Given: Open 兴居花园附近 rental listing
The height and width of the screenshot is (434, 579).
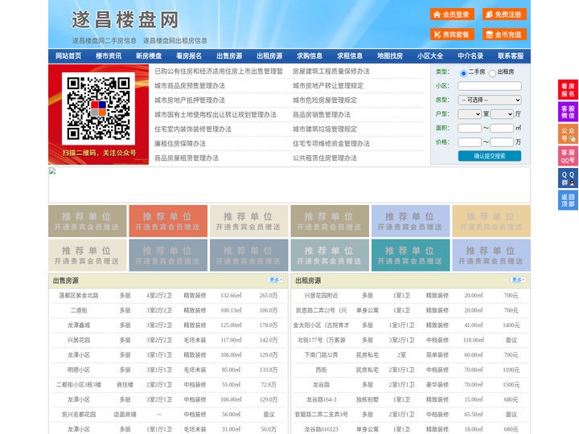Looking at the screenshot, I should tap(321, 296).
